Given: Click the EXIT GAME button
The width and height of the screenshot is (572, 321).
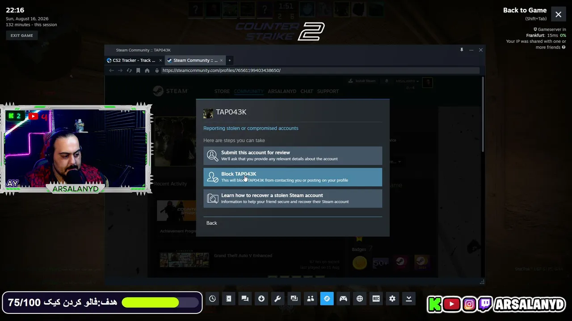Looking at the screenshot, I should [22, 36].
